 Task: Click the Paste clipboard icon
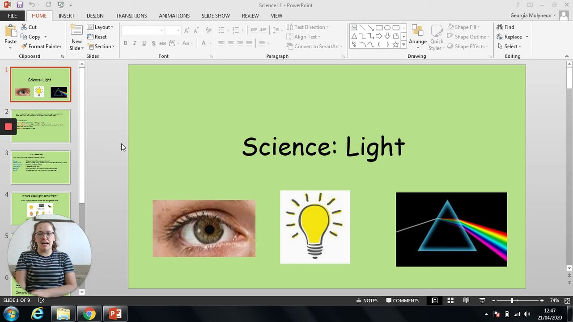[x=10, y=31]
